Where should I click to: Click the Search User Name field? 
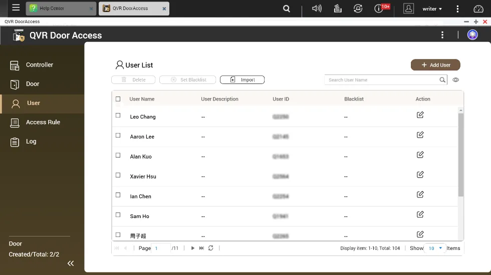pos(382,80)
